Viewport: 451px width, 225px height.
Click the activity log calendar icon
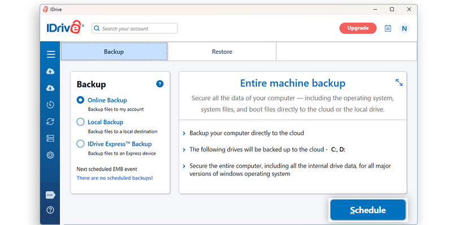[x=388, y=28]
